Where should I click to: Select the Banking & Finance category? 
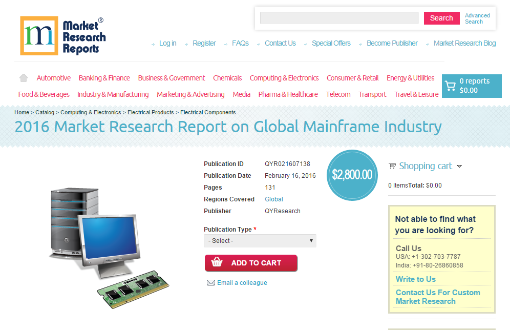(x=104, y=78)
